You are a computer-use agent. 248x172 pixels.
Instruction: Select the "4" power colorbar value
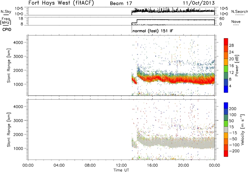[x=230, y=86]
